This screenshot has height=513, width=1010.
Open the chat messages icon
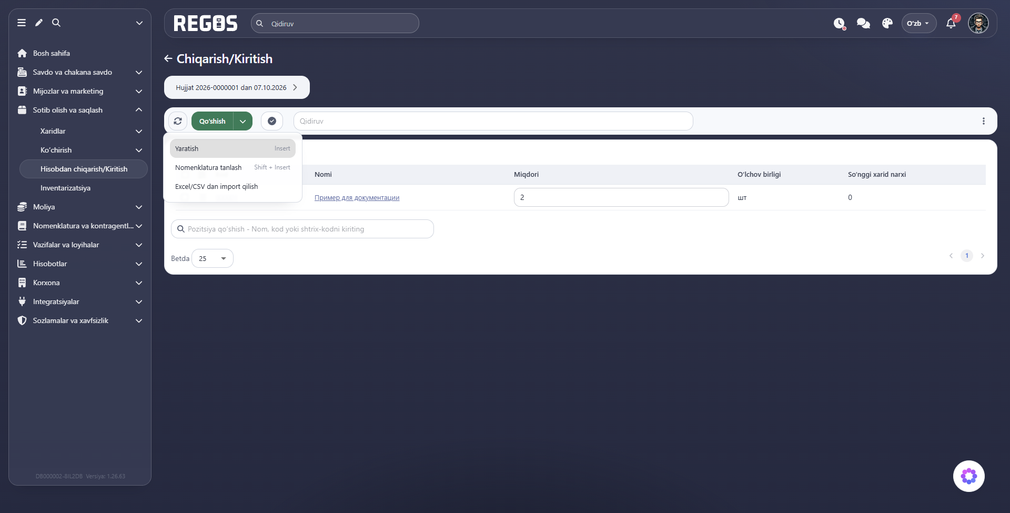click(863, 24)
